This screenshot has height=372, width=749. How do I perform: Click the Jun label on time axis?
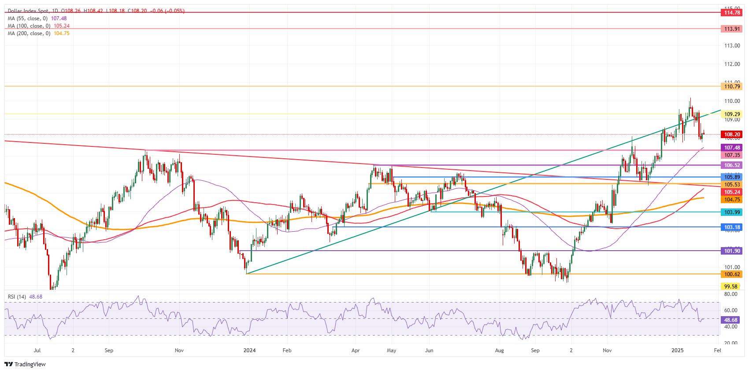[x=430, y=350]
